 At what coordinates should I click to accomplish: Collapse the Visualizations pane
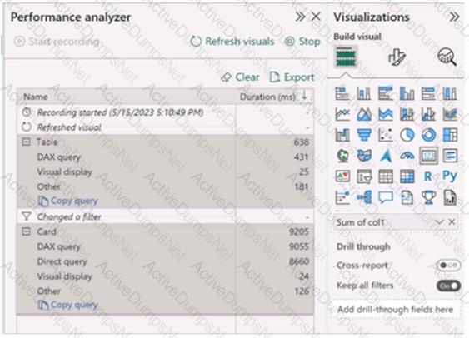[454, 17]
